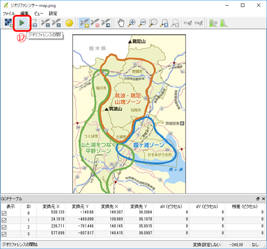267x249 pixels.
Task: Click the dY (ピクセル) column header
Action: pyautogui.click(x=207, y=206)
